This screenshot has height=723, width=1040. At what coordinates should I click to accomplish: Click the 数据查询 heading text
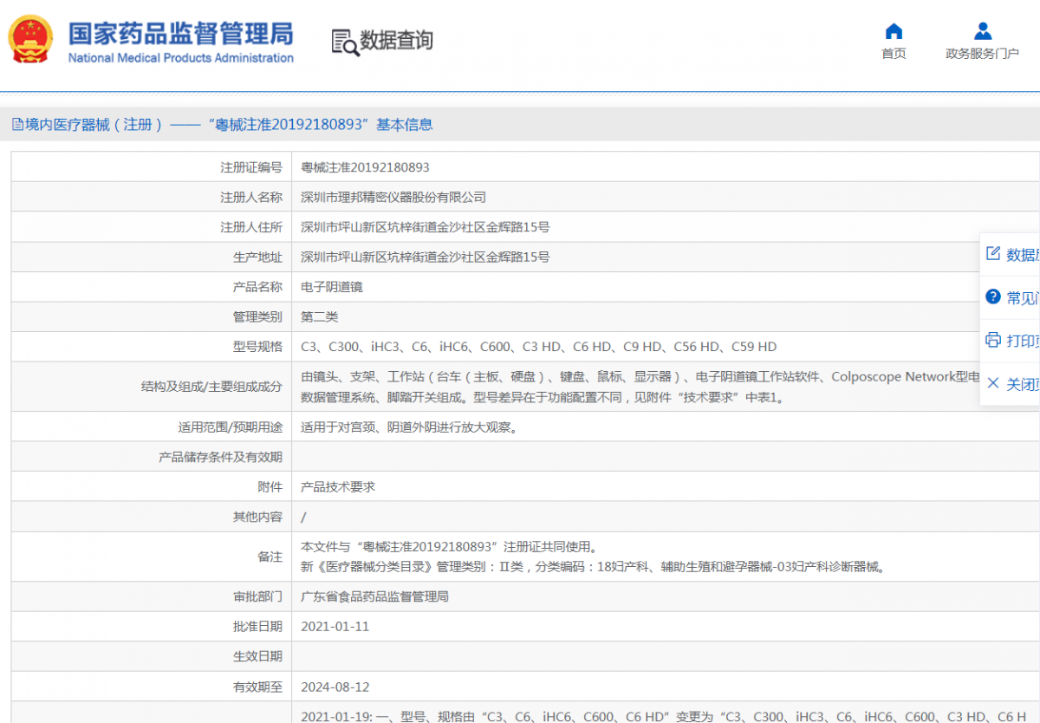pos(396,41)
